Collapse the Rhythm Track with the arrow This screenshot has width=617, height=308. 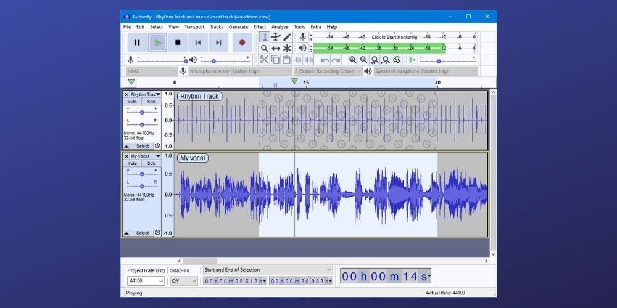[126, 146]
